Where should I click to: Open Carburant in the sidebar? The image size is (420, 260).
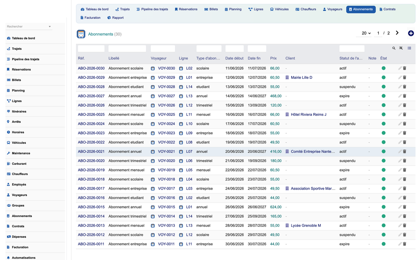coord(19,164)
